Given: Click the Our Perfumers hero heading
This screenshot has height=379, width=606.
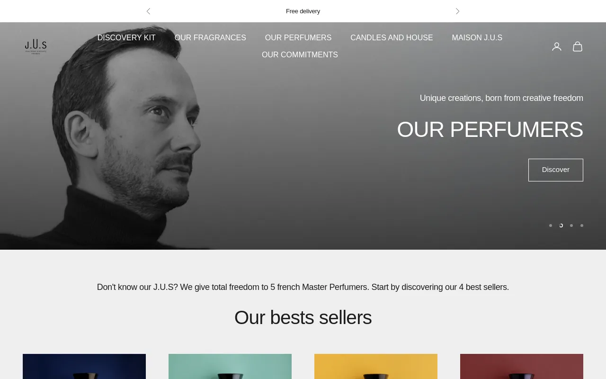Looking at the screenshot, I should click(x=490, y=129).
